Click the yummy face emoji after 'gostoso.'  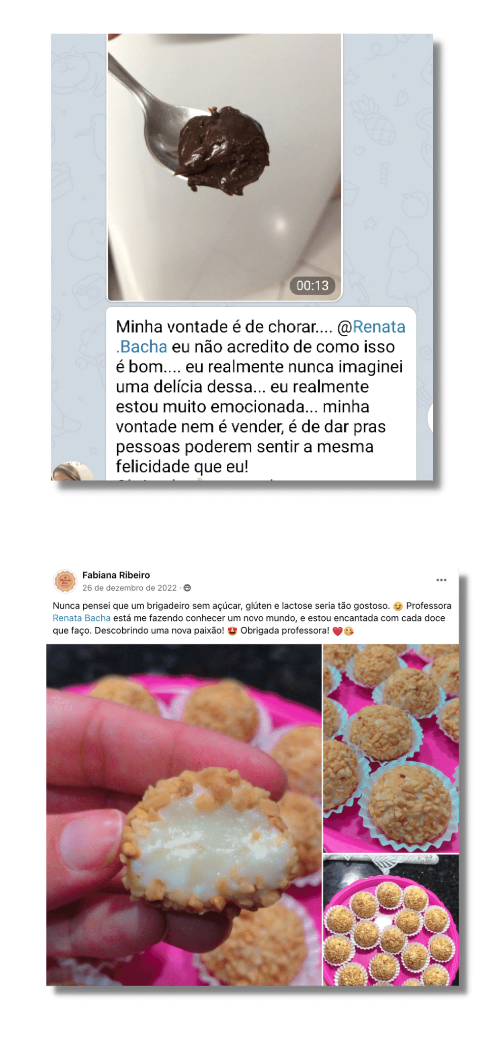pos(398,606)
